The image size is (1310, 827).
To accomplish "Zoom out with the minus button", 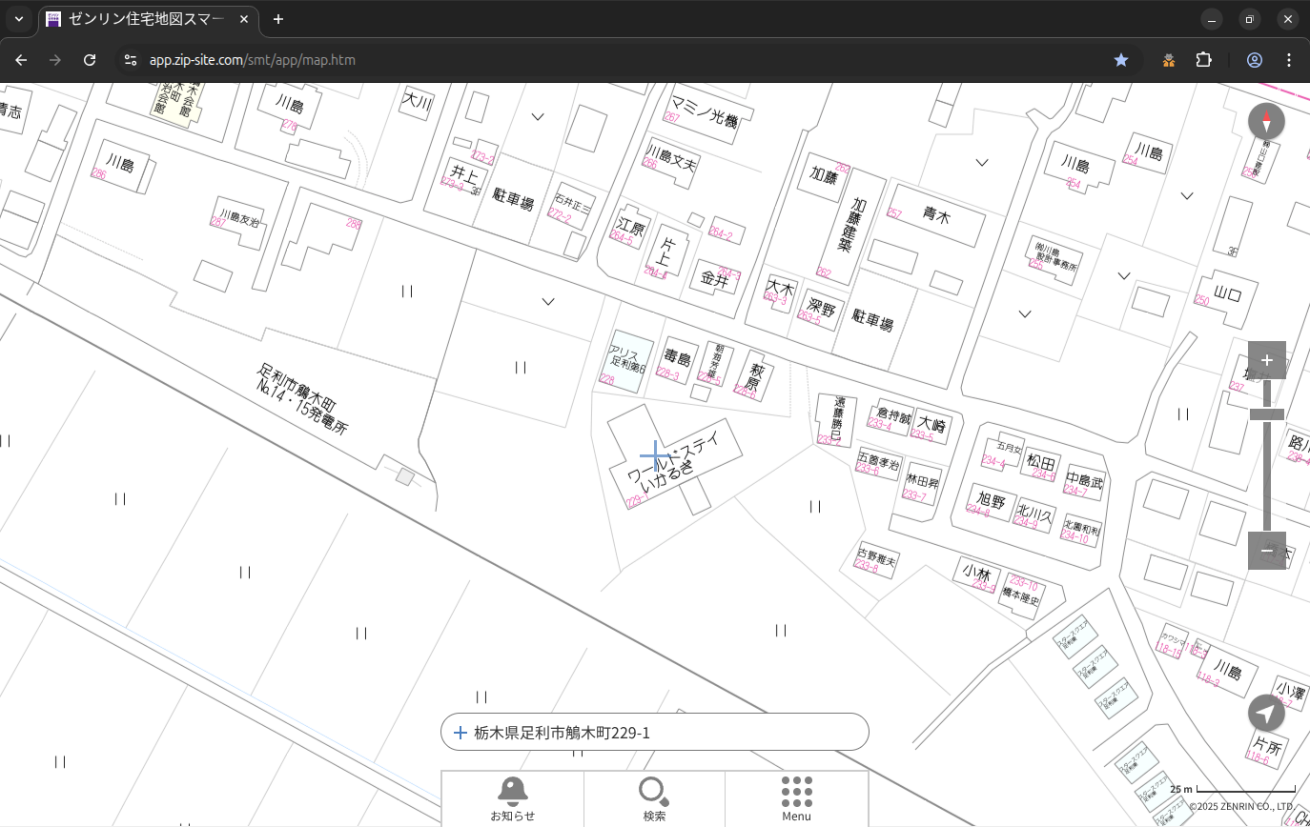I will (x=1266, y=551).
